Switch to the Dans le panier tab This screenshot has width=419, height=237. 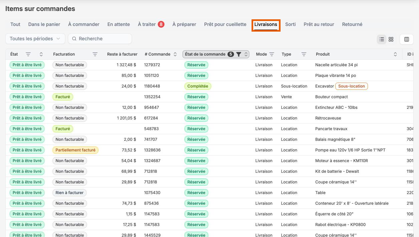pos(44,24)
